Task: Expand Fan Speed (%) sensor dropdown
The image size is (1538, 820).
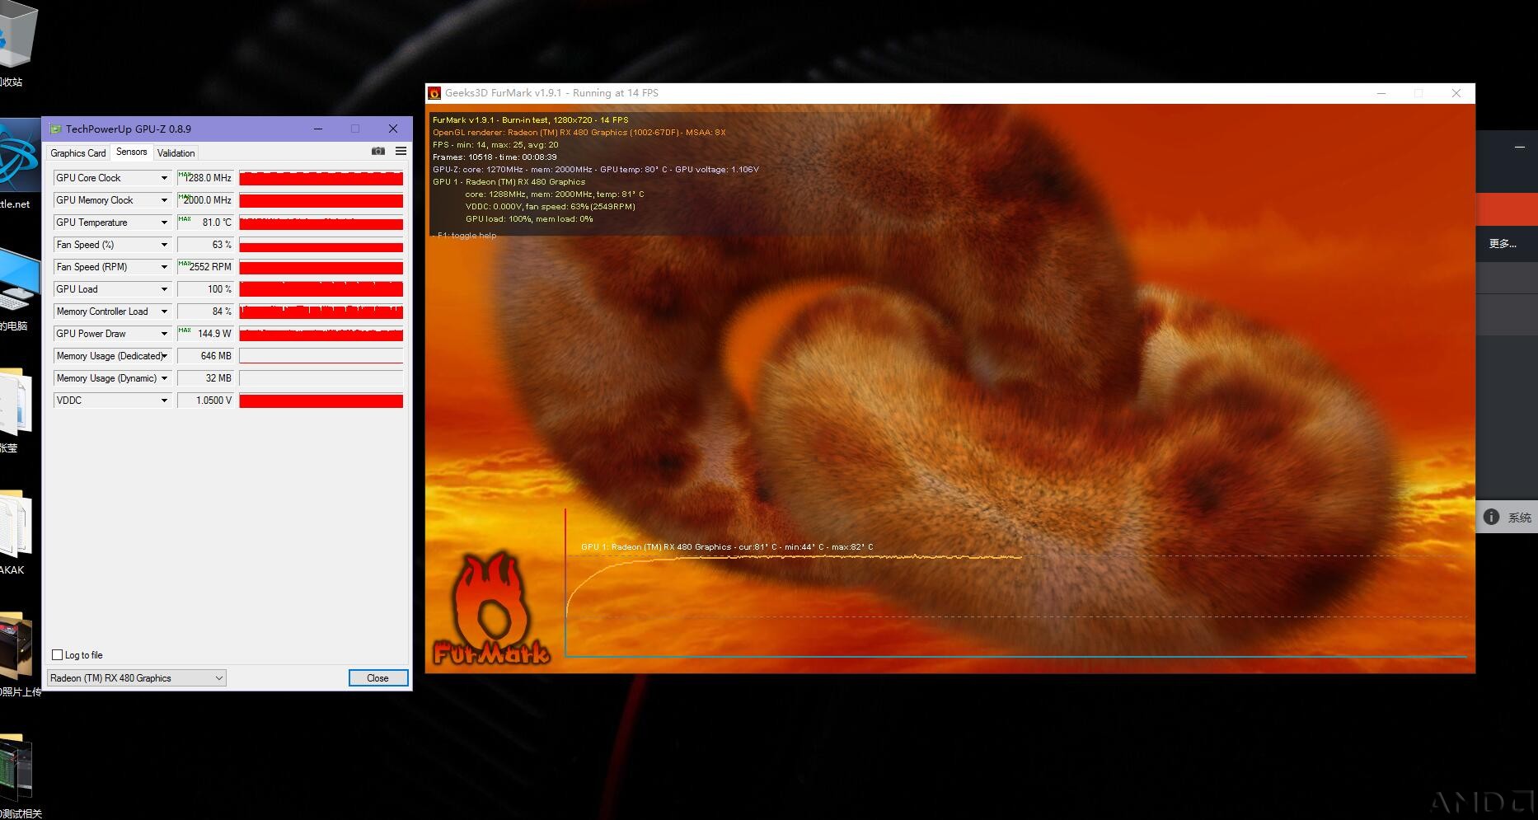Action: coord(164,245)
